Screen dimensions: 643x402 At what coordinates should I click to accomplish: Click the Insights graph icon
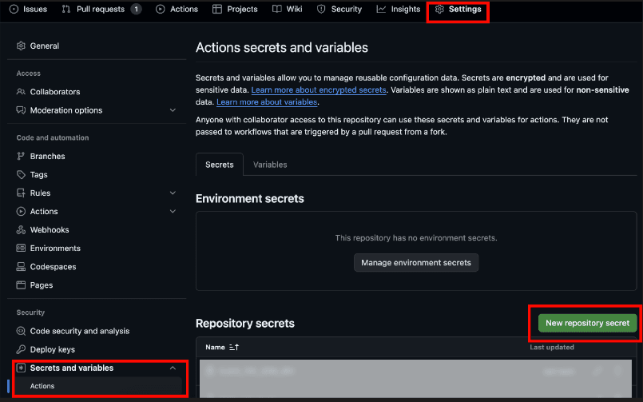click(381, 9)
